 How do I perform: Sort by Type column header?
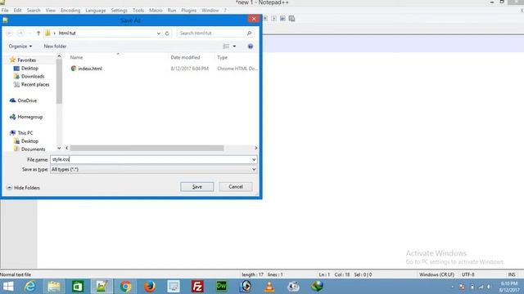click(222, 57)
